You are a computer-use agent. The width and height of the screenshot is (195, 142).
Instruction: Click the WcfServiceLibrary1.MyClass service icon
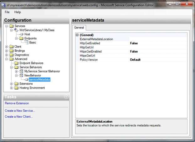(16, 30)
